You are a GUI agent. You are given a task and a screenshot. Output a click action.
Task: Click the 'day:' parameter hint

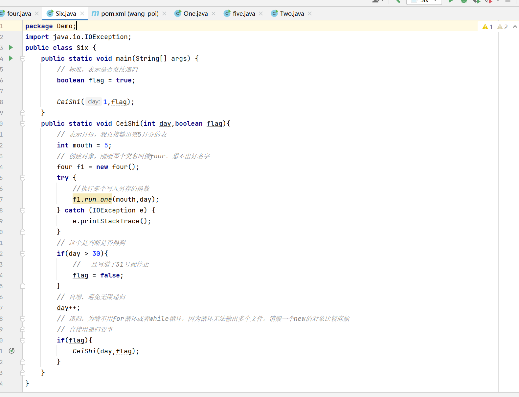pyautogui.click(x=94, y=102)
